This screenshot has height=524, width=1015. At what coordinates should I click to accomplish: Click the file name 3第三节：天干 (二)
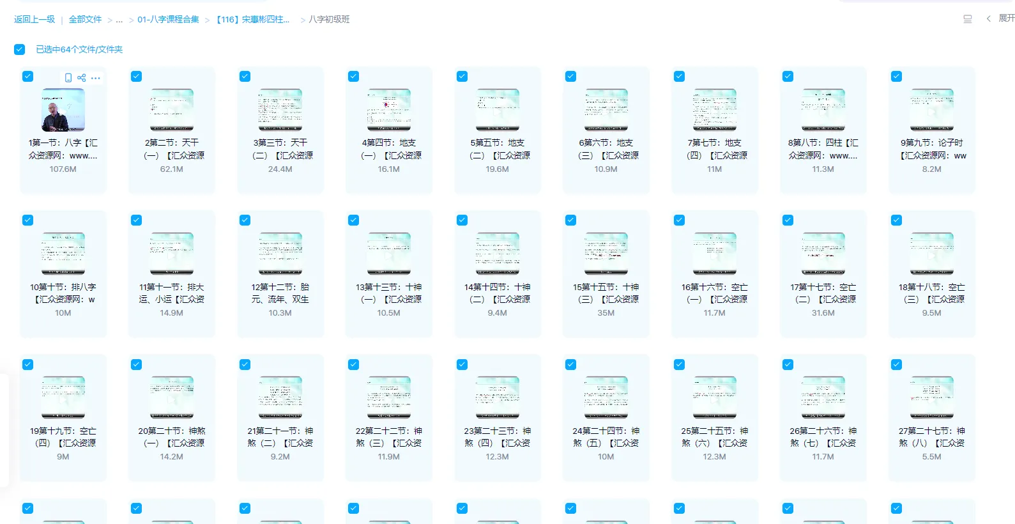(x=280, y=149)
